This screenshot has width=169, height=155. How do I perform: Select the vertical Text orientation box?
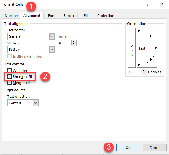[132, 48]
